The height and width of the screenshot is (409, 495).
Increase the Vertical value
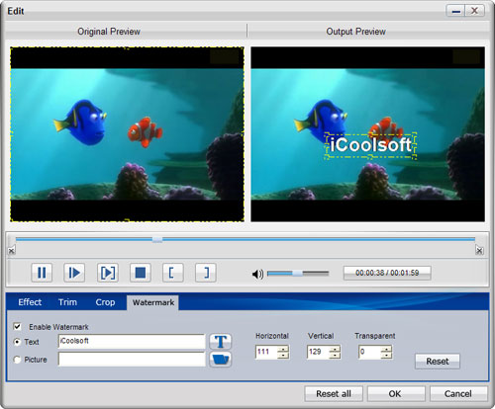click(x=335, y=349)
